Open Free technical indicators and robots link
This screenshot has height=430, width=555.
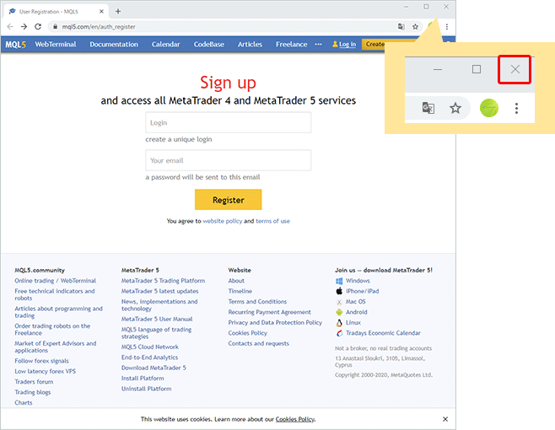[x=55, y=294]
